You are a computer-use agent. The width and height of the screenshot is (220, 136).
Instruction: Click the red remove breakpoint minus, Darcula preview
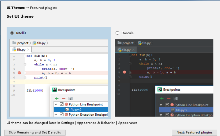[x=169, y=99]
